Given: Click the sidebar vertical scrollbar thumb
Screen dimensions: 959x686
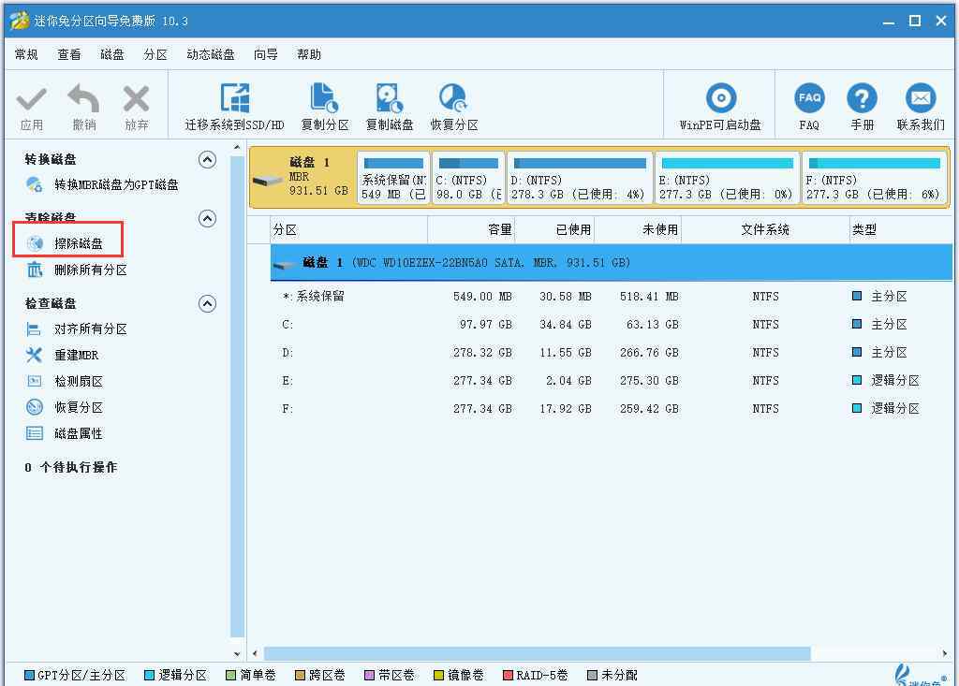Looking at the screenshot, I should click(237, 397).
